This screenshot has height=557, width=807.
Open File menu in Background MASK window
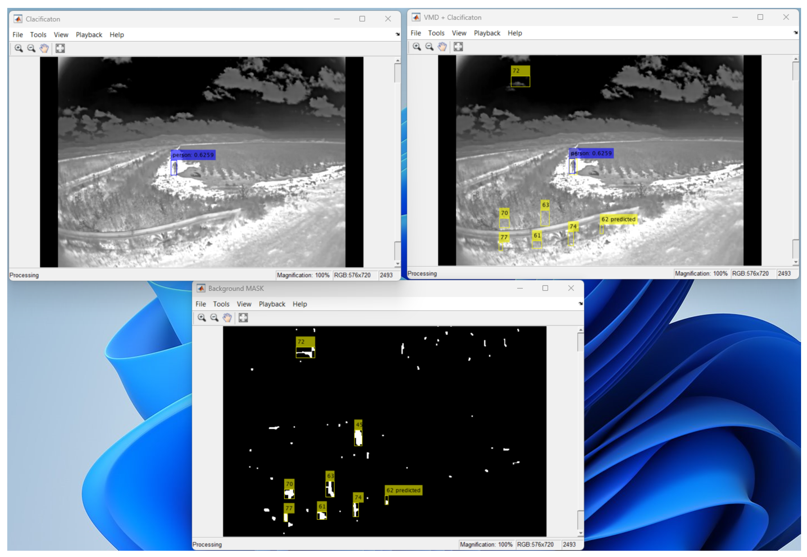(x=200, y=304)
